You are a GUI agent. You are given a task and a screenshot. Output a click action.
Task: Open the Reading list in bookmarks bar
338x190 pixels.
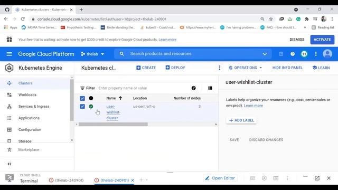coord(323,27)
